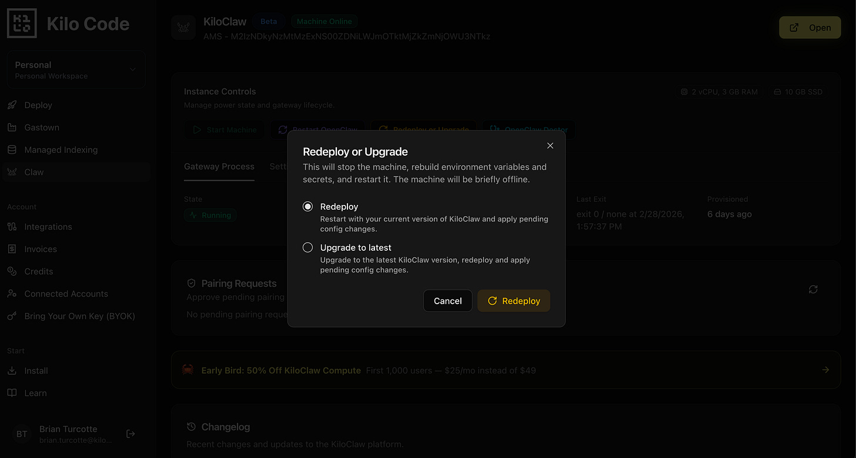The width and height of the screenshot is (856, 458).
Task: Click the Running state badge
Action: (x=210, y=215)
